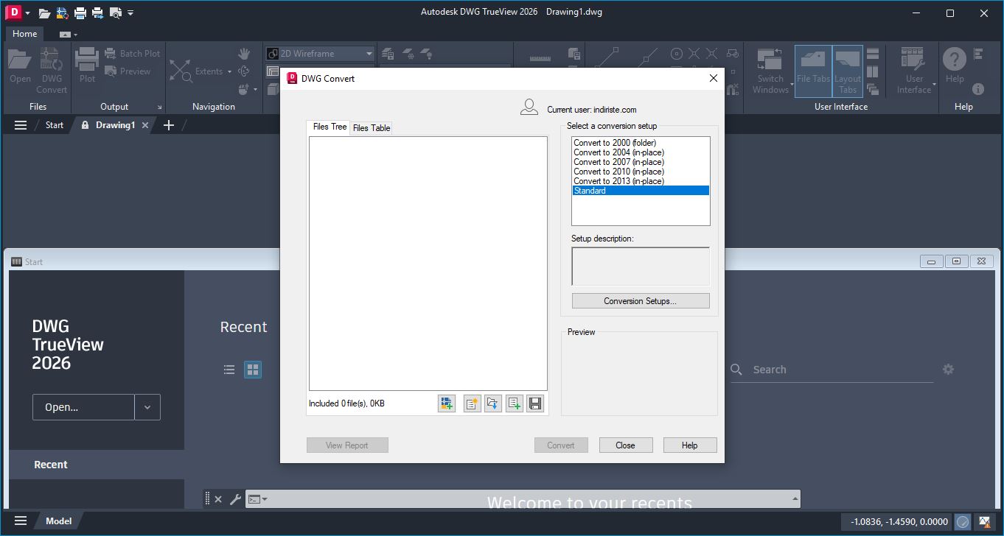Click the Tile Horizontally icon in User Interface panel
This screenshot has width=1004, height=536.
(x=873, y=54)
